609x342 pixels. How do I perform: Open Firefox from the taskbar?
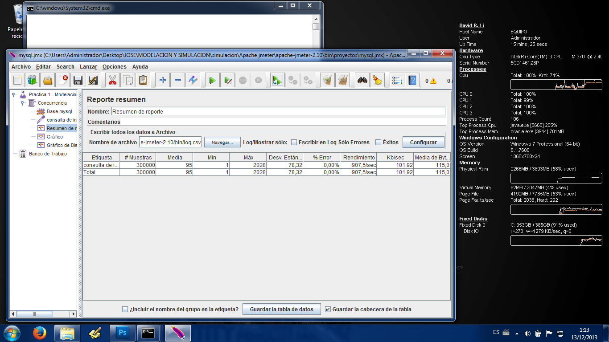[x=40, y=333]
